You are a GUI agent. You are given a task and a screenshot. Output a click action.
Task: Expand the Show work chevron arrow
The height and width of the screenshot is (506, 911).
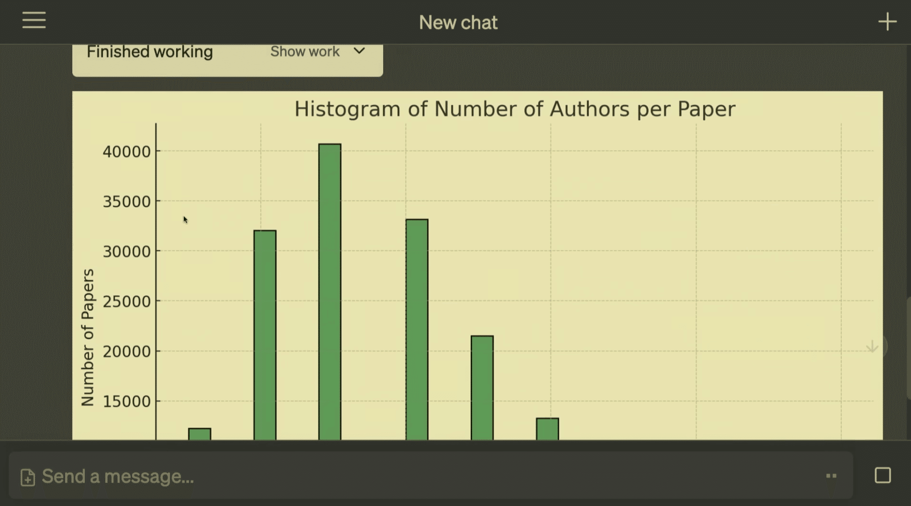point(359,51)
